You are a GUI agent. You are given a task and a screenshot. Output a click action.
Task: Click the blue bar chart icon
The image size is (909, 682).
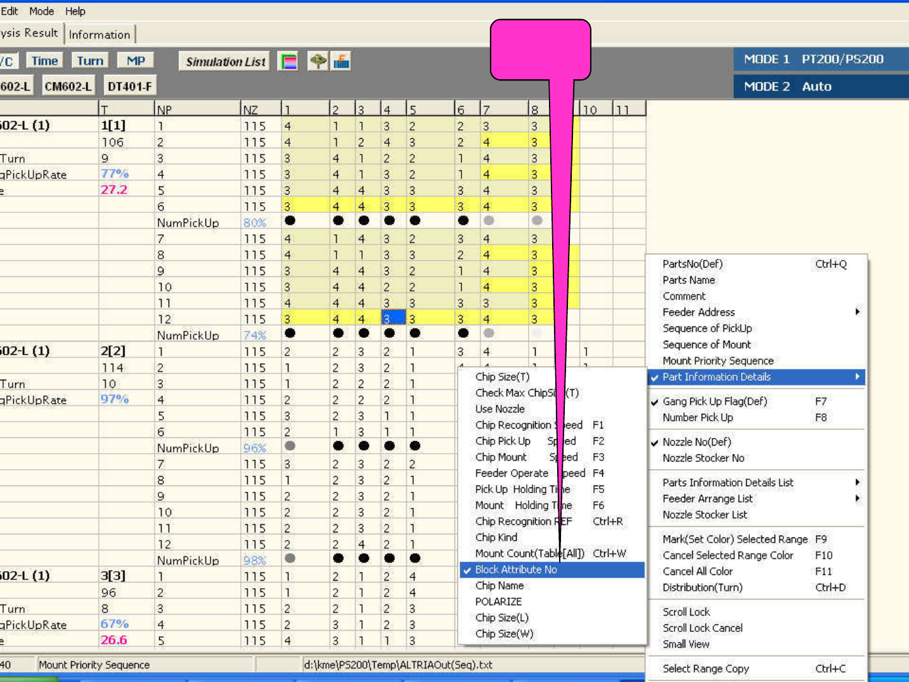(342, 61)
